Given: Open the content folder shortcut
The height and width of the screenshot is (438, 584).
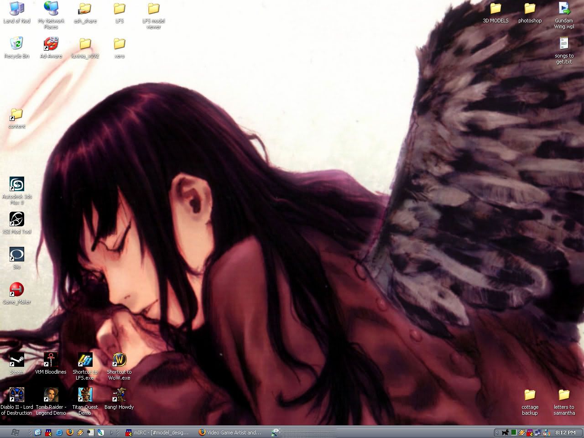Looking at the screenshot, I should (x=17, y=118).
